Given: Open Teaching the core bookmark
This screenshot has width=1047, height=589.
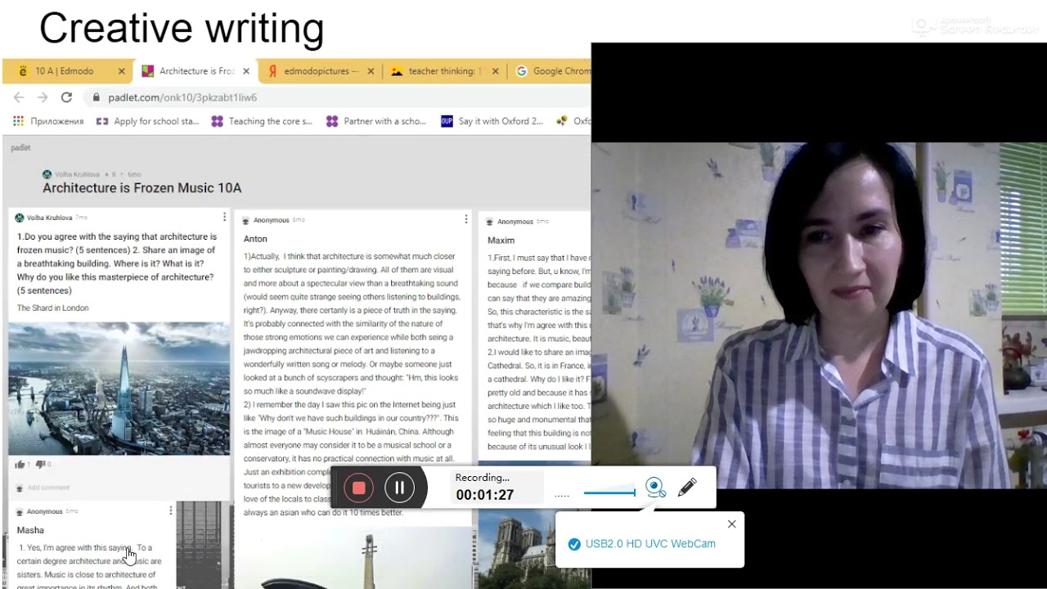Looking at the screenshot, I should click(262, 121).
